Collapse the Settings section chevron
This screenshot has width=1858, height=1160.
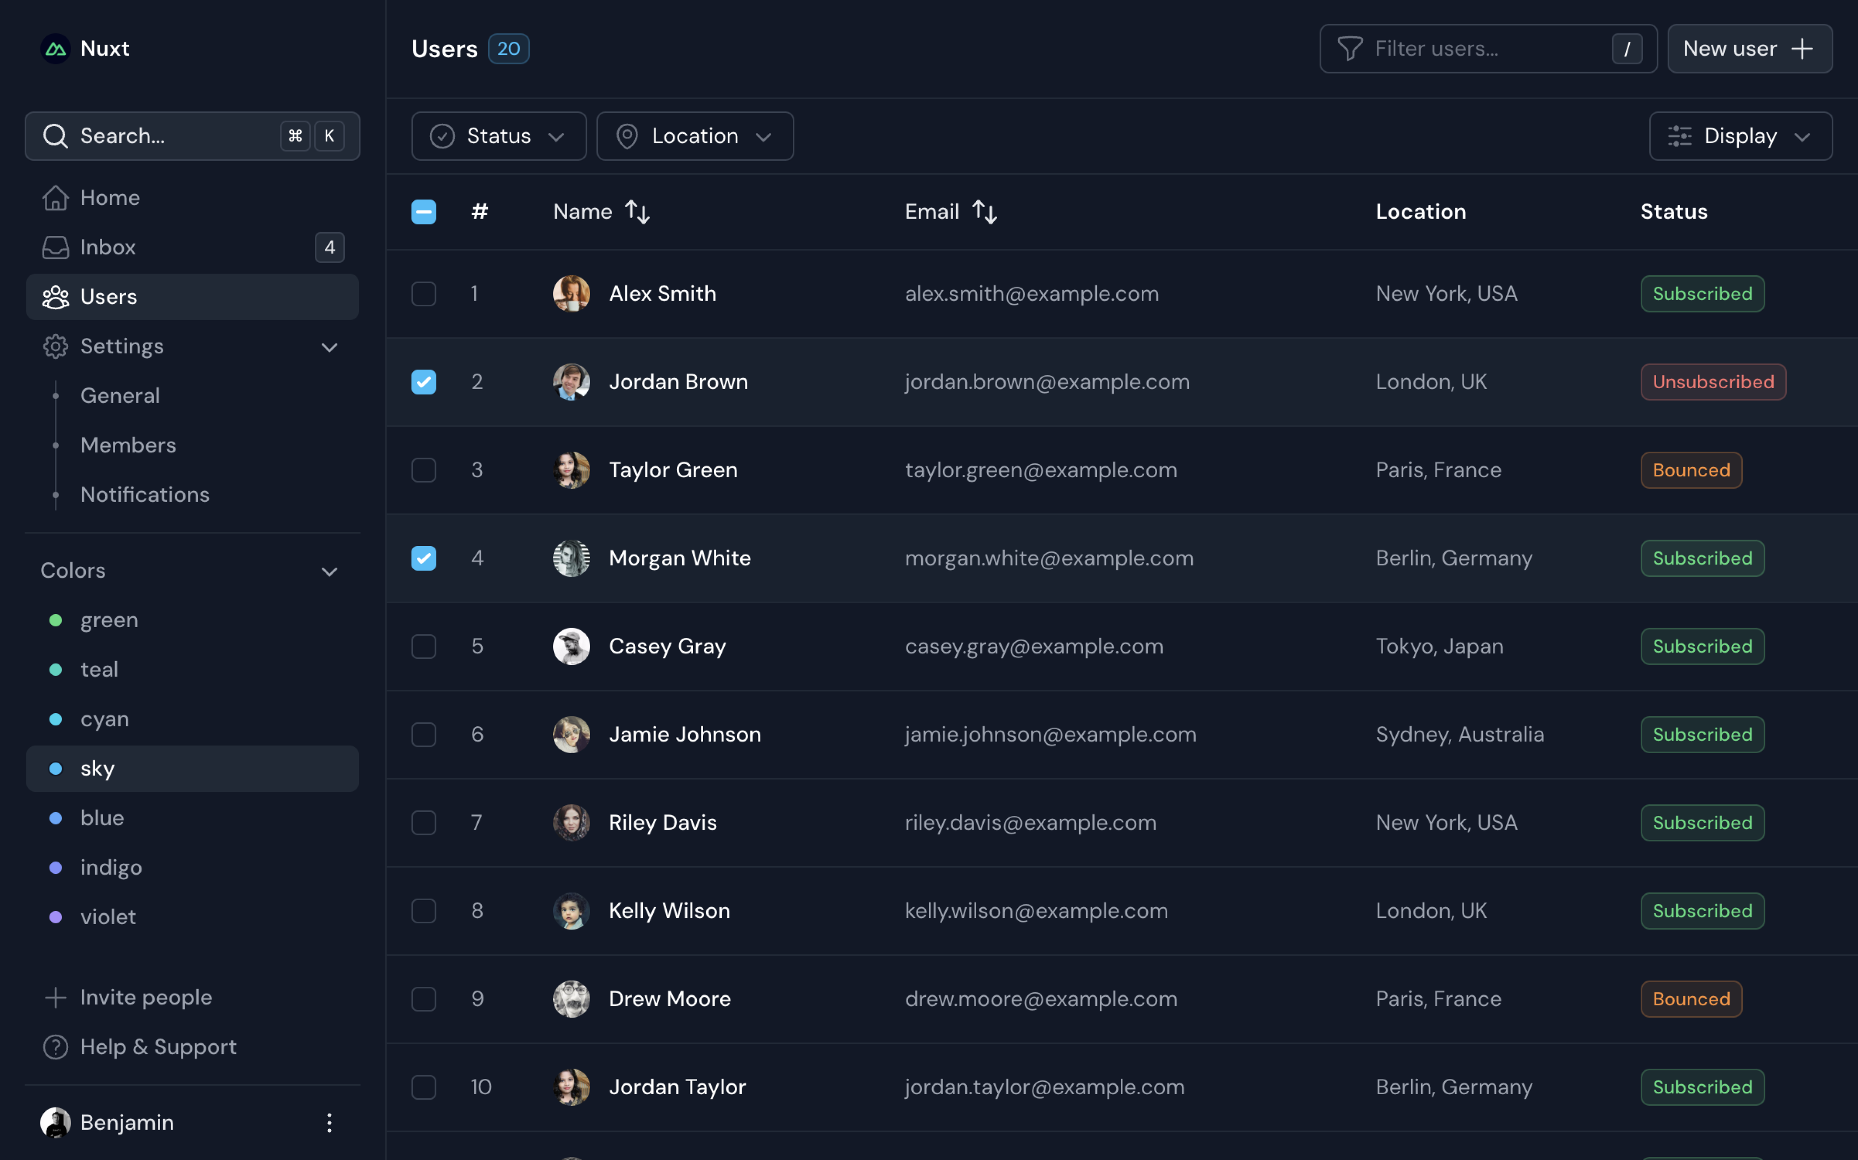click(329, 347)
